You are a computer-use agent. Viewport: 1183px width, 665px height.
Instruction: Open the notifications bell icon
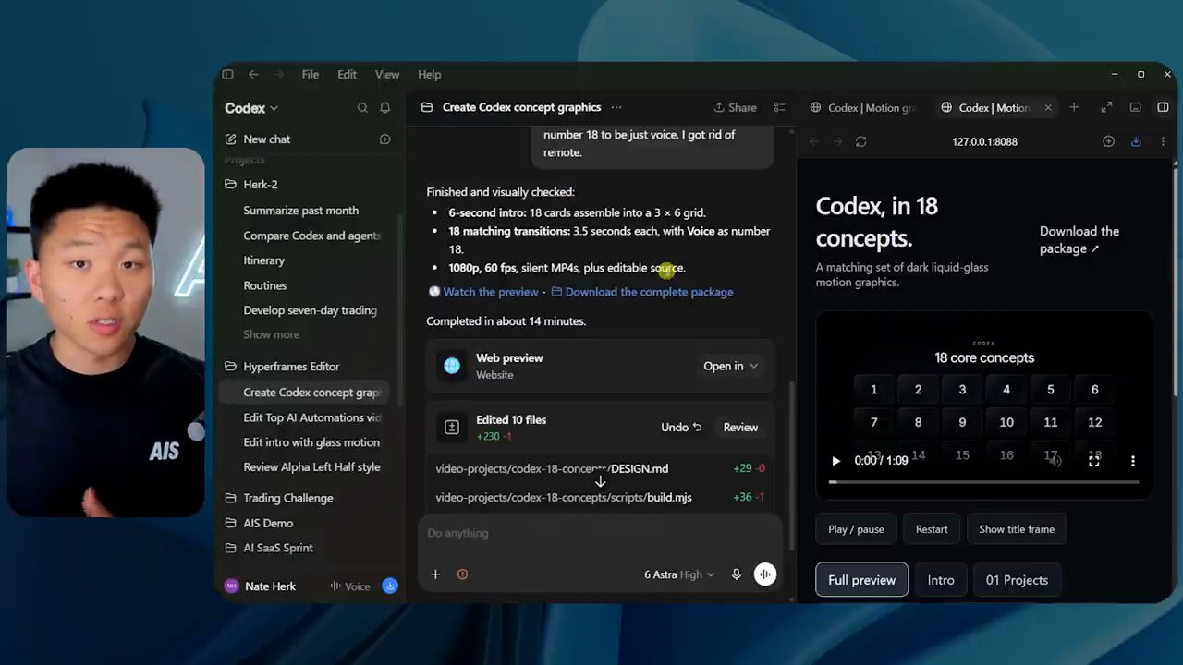click(385, 108)
